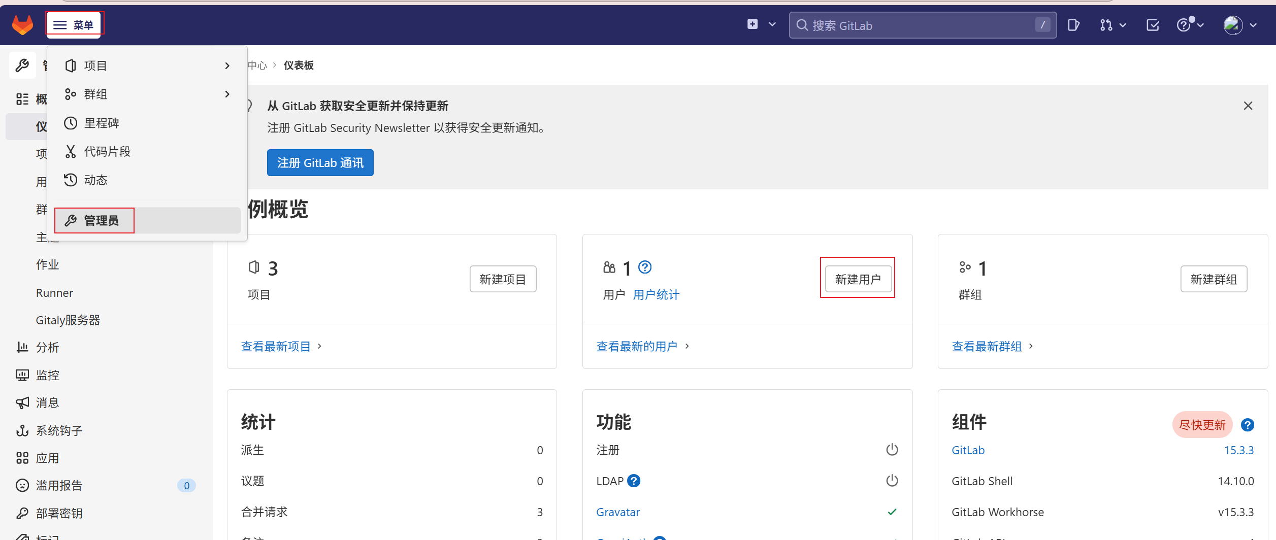This screenshot has width=1276, height=540.
Task: Click the 部署密钥 key icon
Action: pyautogui.click(x=22, y=514)
